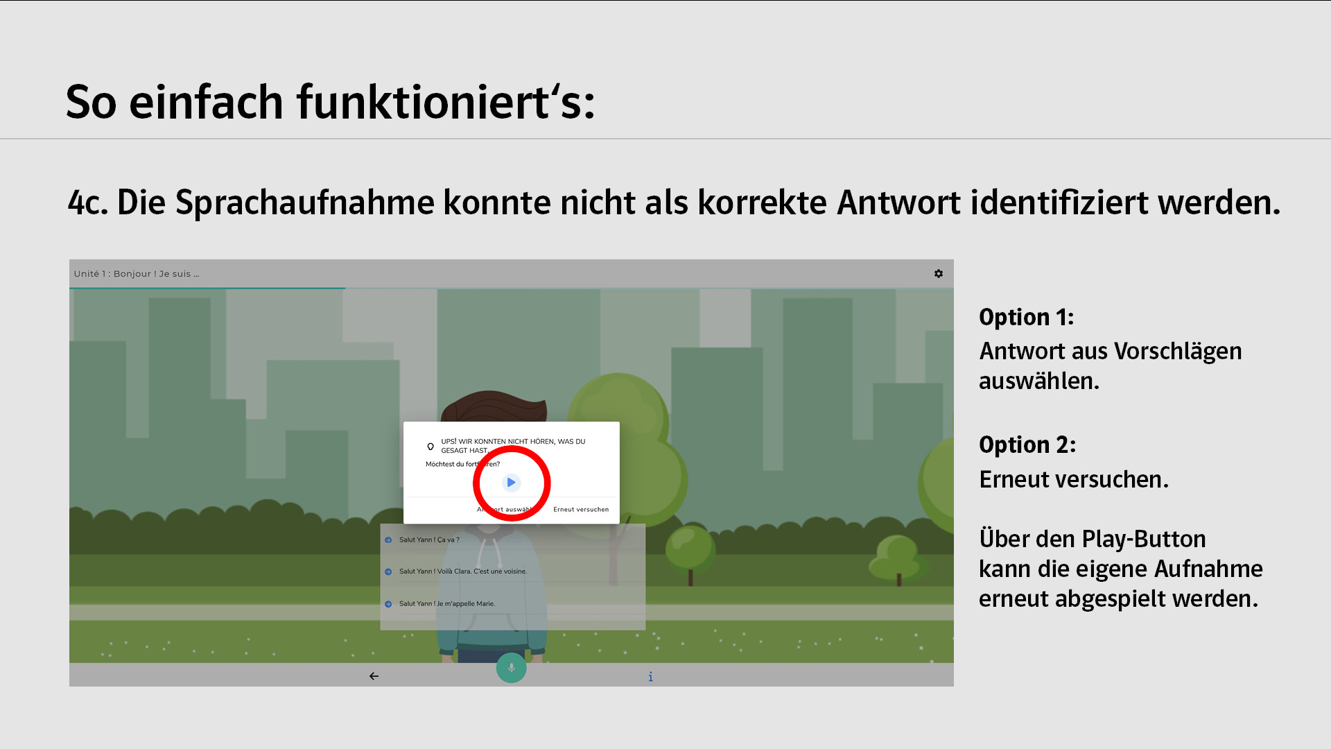1331x749 pixels.
Task: Open the settings gear icon
Action: (x=939, y=274)
